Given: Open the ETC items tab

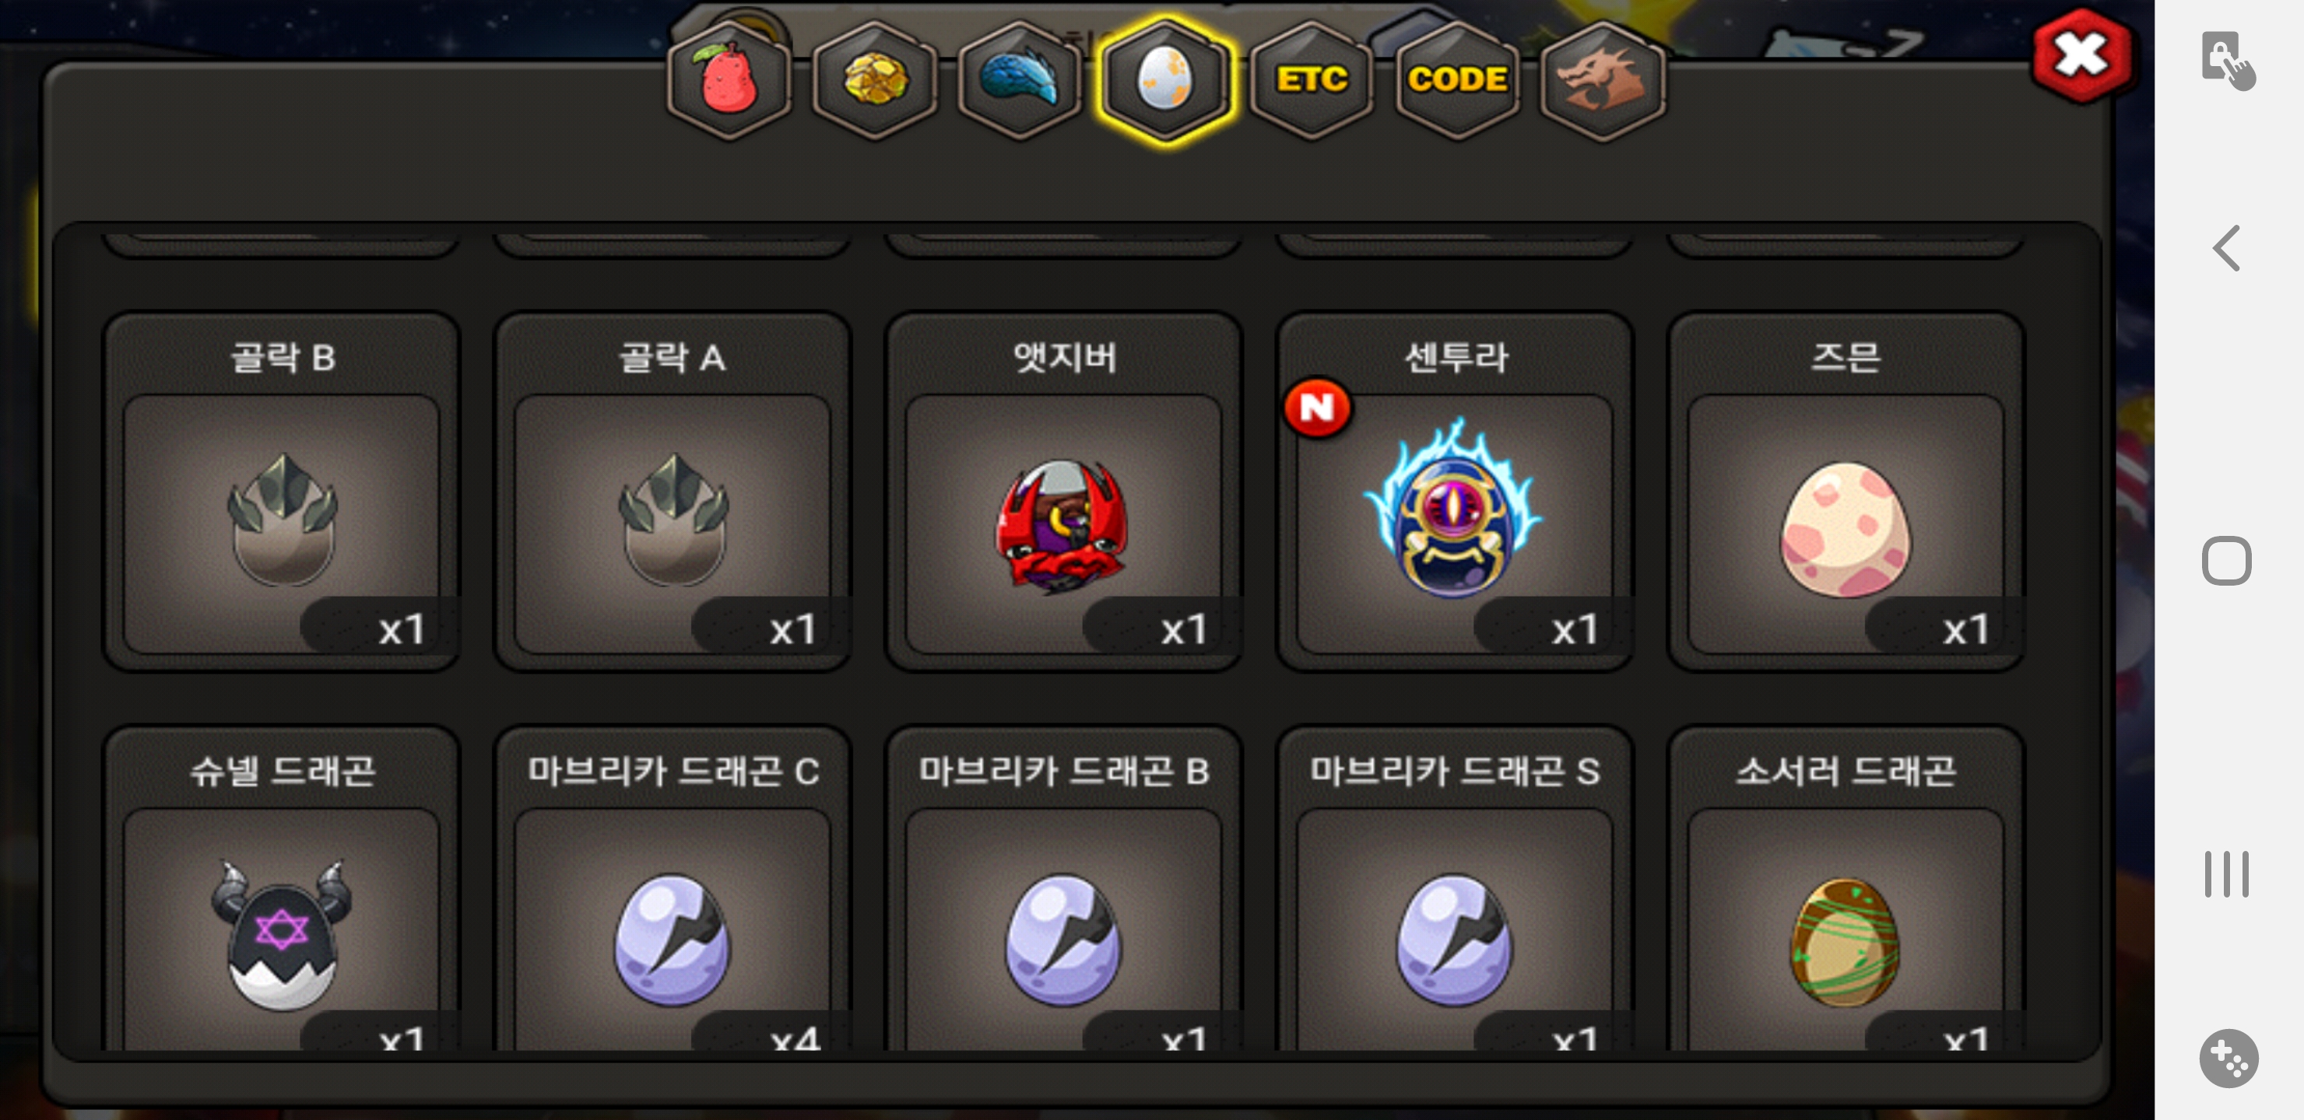Looking at the screenshot, I should point(1312,80).
